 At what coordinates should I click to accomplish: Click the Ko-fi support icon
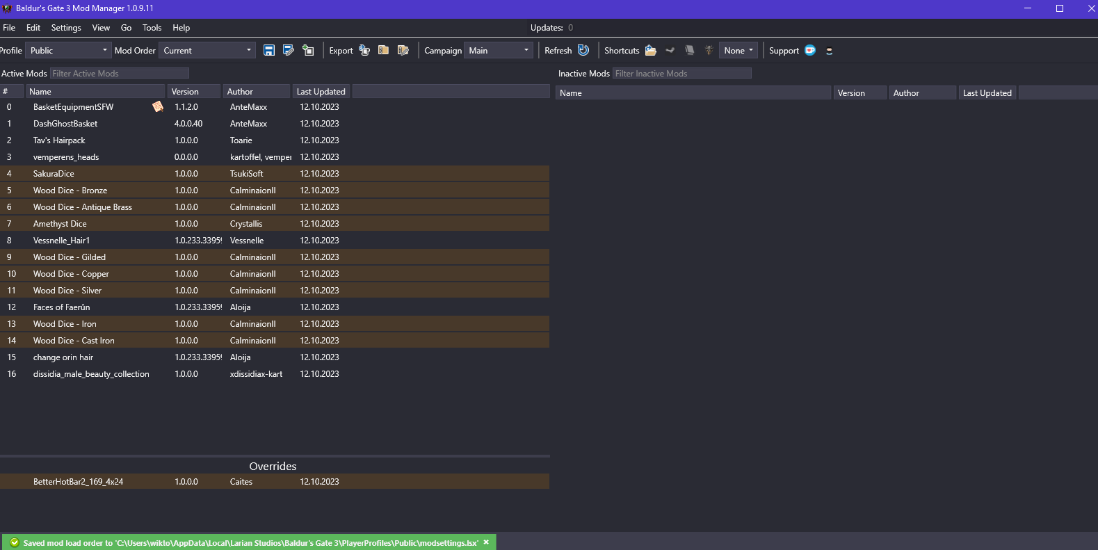click(x=810, y=50)
